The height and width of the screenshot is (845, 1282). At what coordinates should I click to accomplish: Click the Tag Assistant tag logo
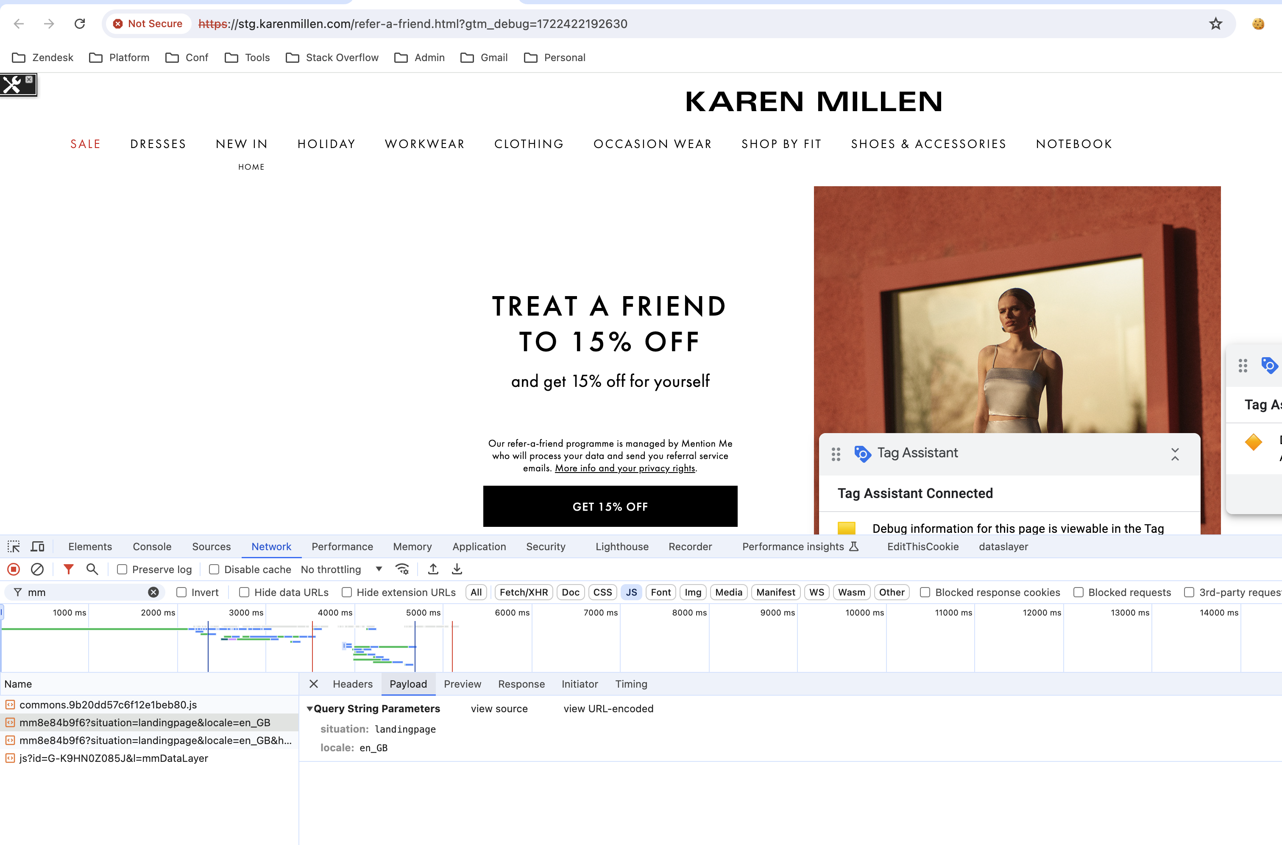coord(862,454)
